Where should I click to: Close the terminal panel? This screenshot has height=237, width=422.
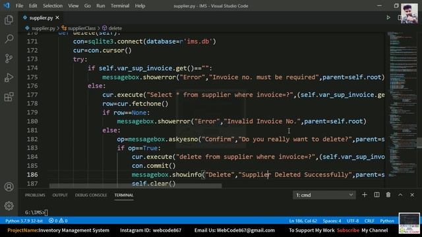(412, 195)
